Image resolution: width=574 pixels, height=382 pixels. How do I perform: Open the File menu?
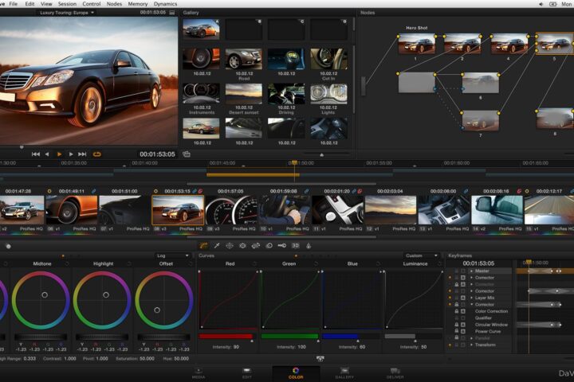click(x=14, y=4)
